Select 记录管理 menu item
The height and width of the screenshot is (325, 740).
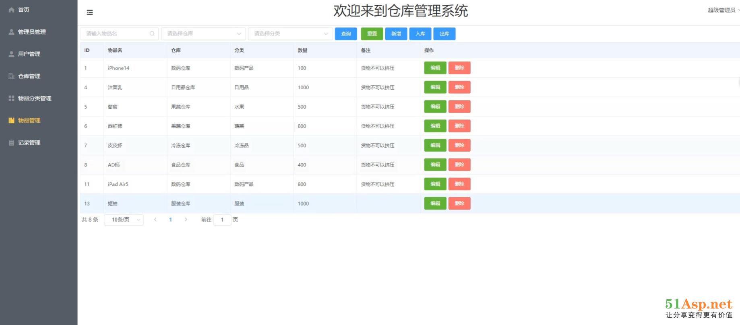pos(29,142)
